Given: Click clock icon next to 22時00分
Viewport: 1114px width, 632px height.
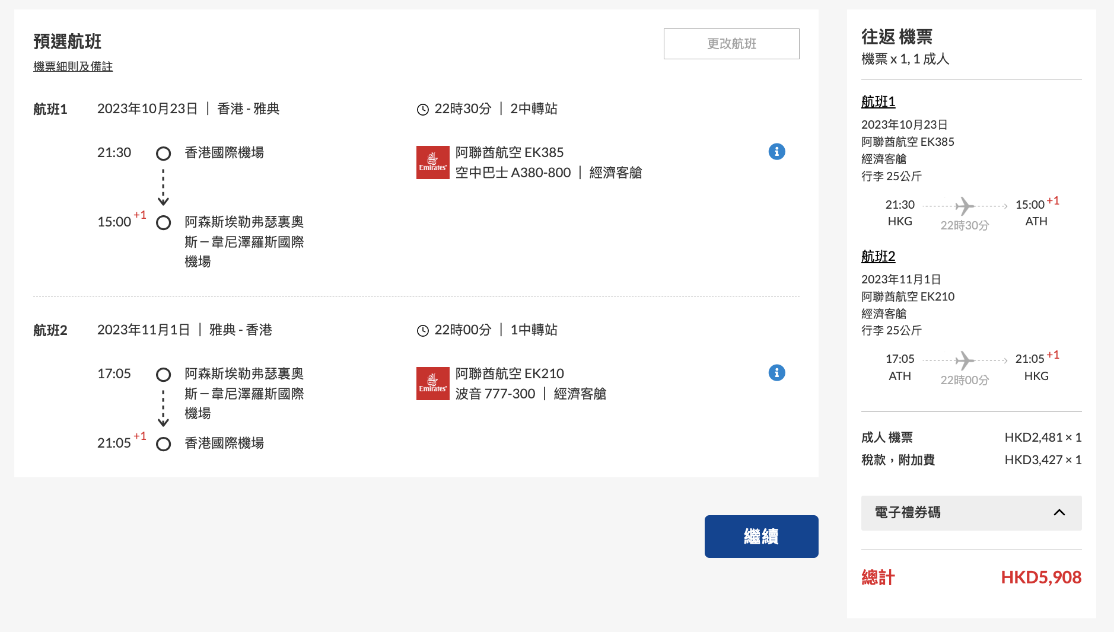Looking at the screenshot, I should [x=423, y=331].
